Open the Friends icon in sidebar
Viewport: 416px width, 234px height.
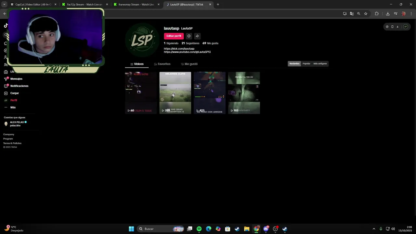(x=6, y=65)
